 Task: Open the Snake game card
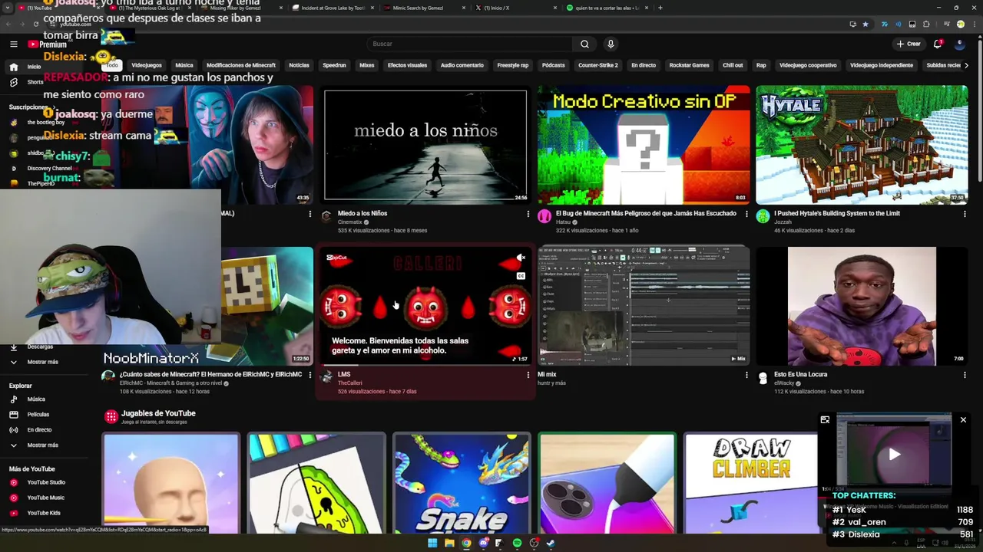[462, 483]
